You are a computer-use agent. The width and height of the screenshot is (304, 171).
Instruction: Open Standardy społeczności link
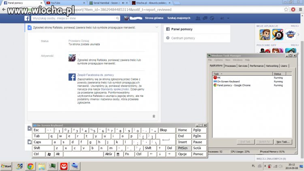(115, 89)
